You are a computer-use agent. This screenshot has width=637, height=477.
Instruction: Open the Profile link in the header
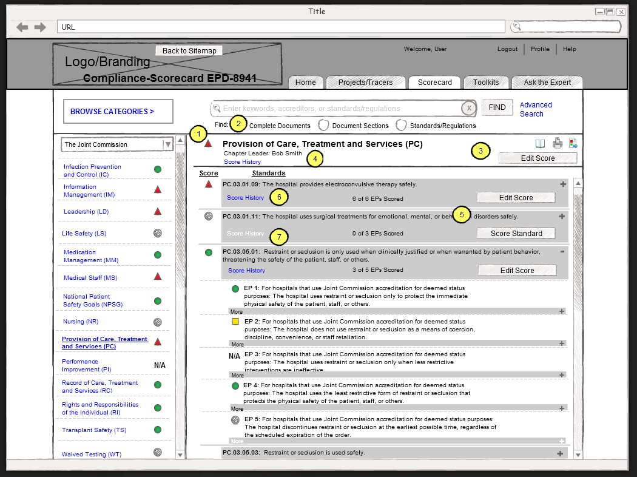[x=540, y=49]
